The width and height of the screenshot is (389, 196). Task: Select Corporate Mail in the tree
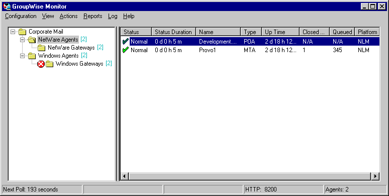click(46, 32)
